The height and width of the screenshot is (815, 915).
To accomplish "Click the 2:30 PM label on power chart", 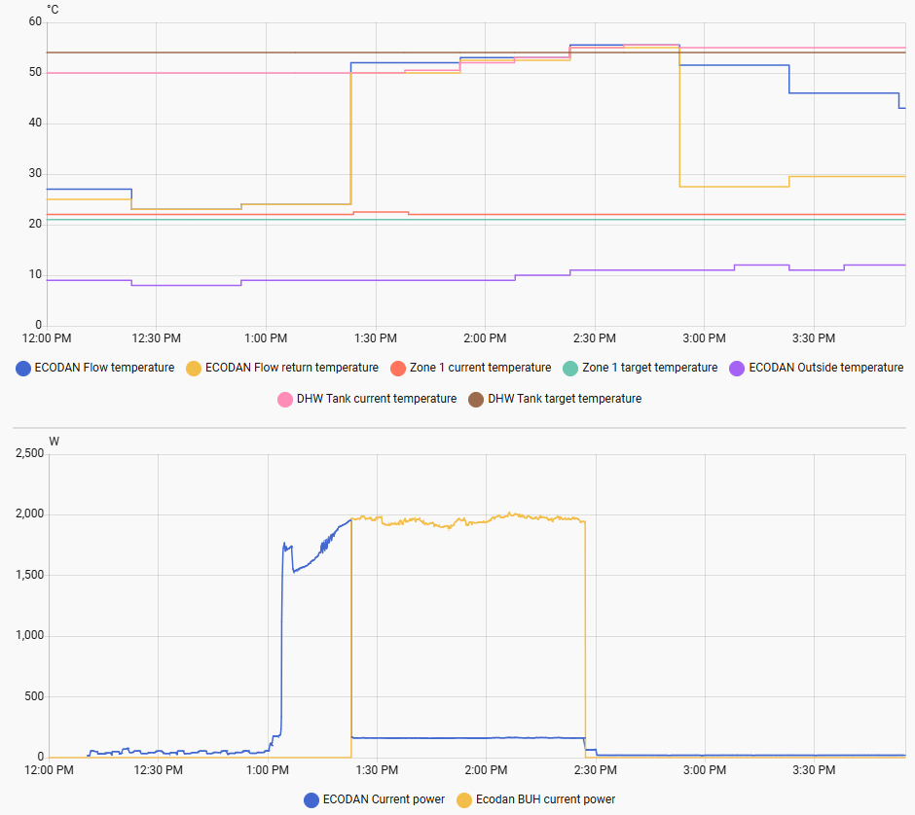I will (x=595, y=770).
